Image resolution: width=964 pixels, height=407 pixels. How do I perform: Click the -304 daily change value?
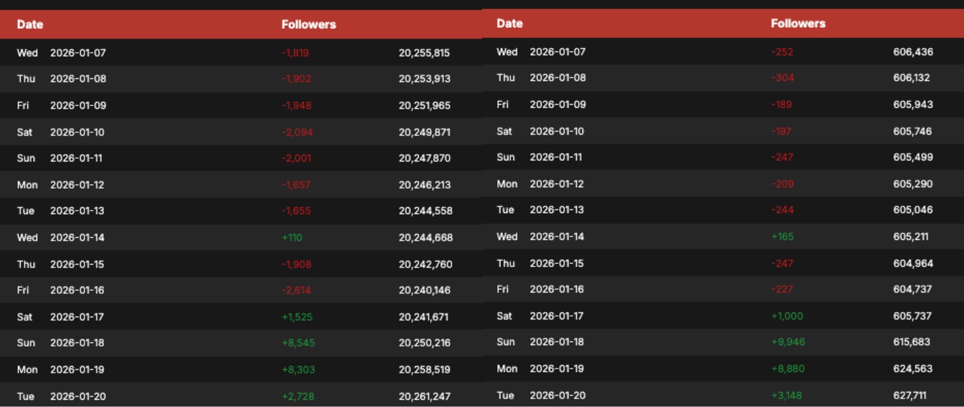point(782,78)
